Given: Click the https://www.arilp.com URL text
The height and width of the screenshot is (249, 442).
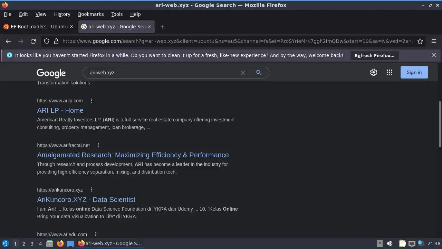Looking at the screenshot, I should [60, 101].
